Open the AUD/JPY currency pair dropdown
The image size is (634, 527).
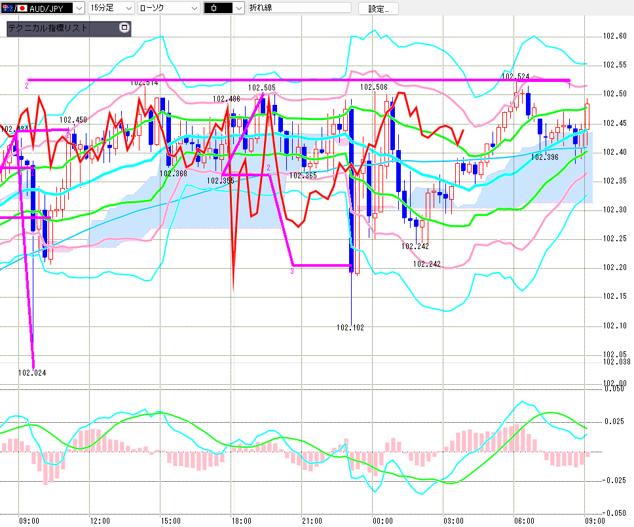(79, 9)
